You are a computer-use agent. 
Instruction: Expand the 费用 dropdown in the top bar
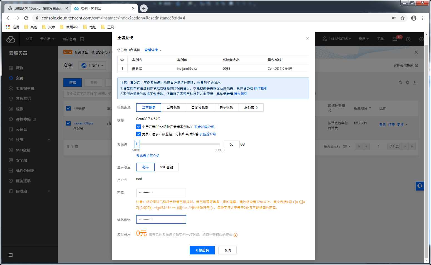coord(363,39)
